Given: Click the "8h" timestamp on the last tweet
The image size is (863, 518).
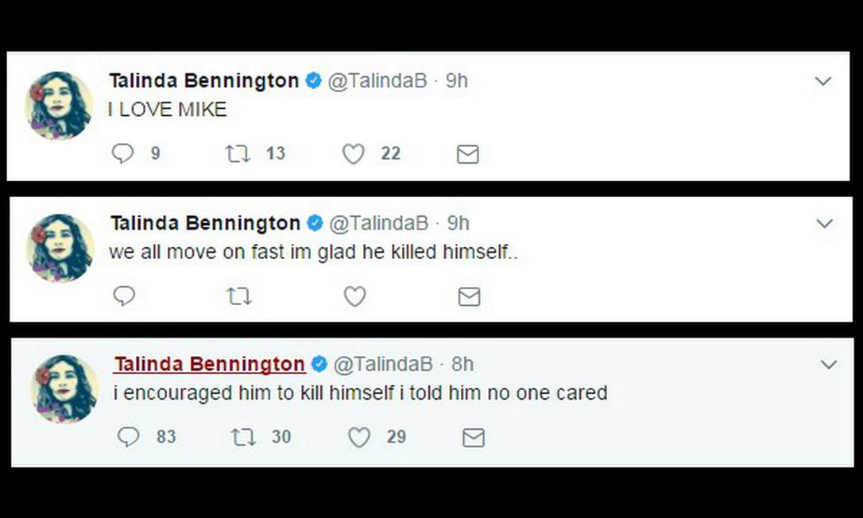Looking at the screenshot, I should (464, 364).
